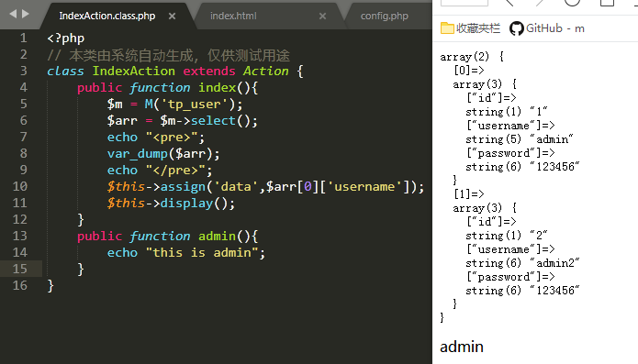Select line number 15 in gutter
638x364 pixels.
click(x=20, y=269)
